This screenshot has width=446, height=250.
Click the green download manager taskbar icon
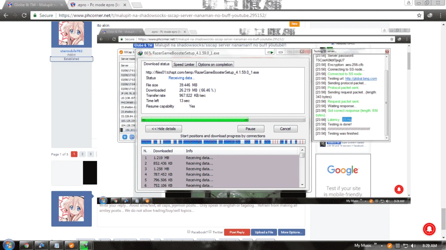86,245
